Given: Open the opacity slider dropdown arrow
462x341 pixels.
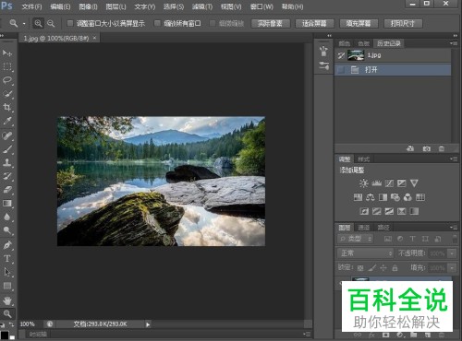Looking at the screenshot, I should [x=452, y=253].
